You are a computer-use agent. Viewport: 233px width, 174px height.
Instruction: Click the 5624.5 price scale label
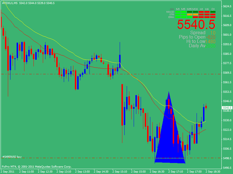coord(227,6)
